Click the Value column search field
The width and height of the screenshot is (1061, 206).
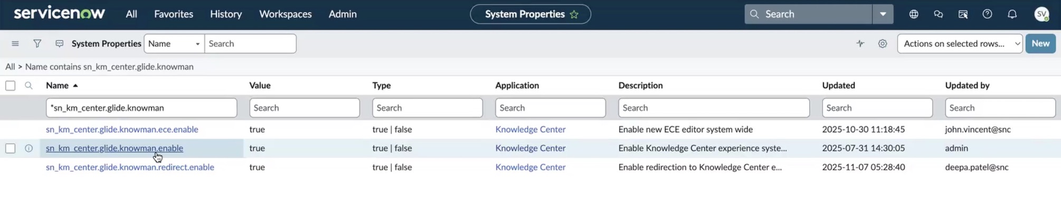[x=305, y=107]
